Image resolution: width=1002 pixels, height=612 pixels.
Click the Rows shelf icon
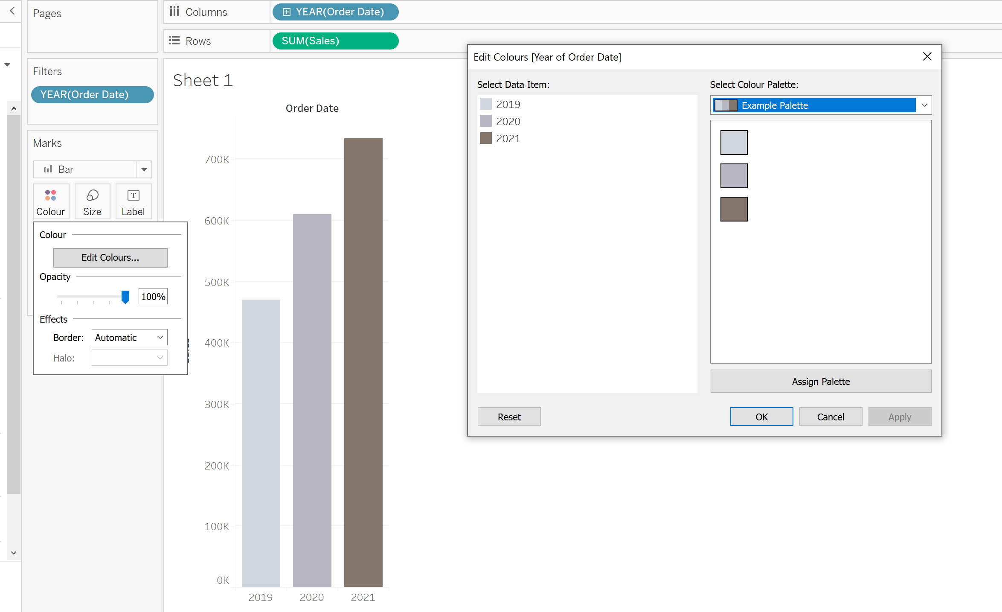point(174,41)
